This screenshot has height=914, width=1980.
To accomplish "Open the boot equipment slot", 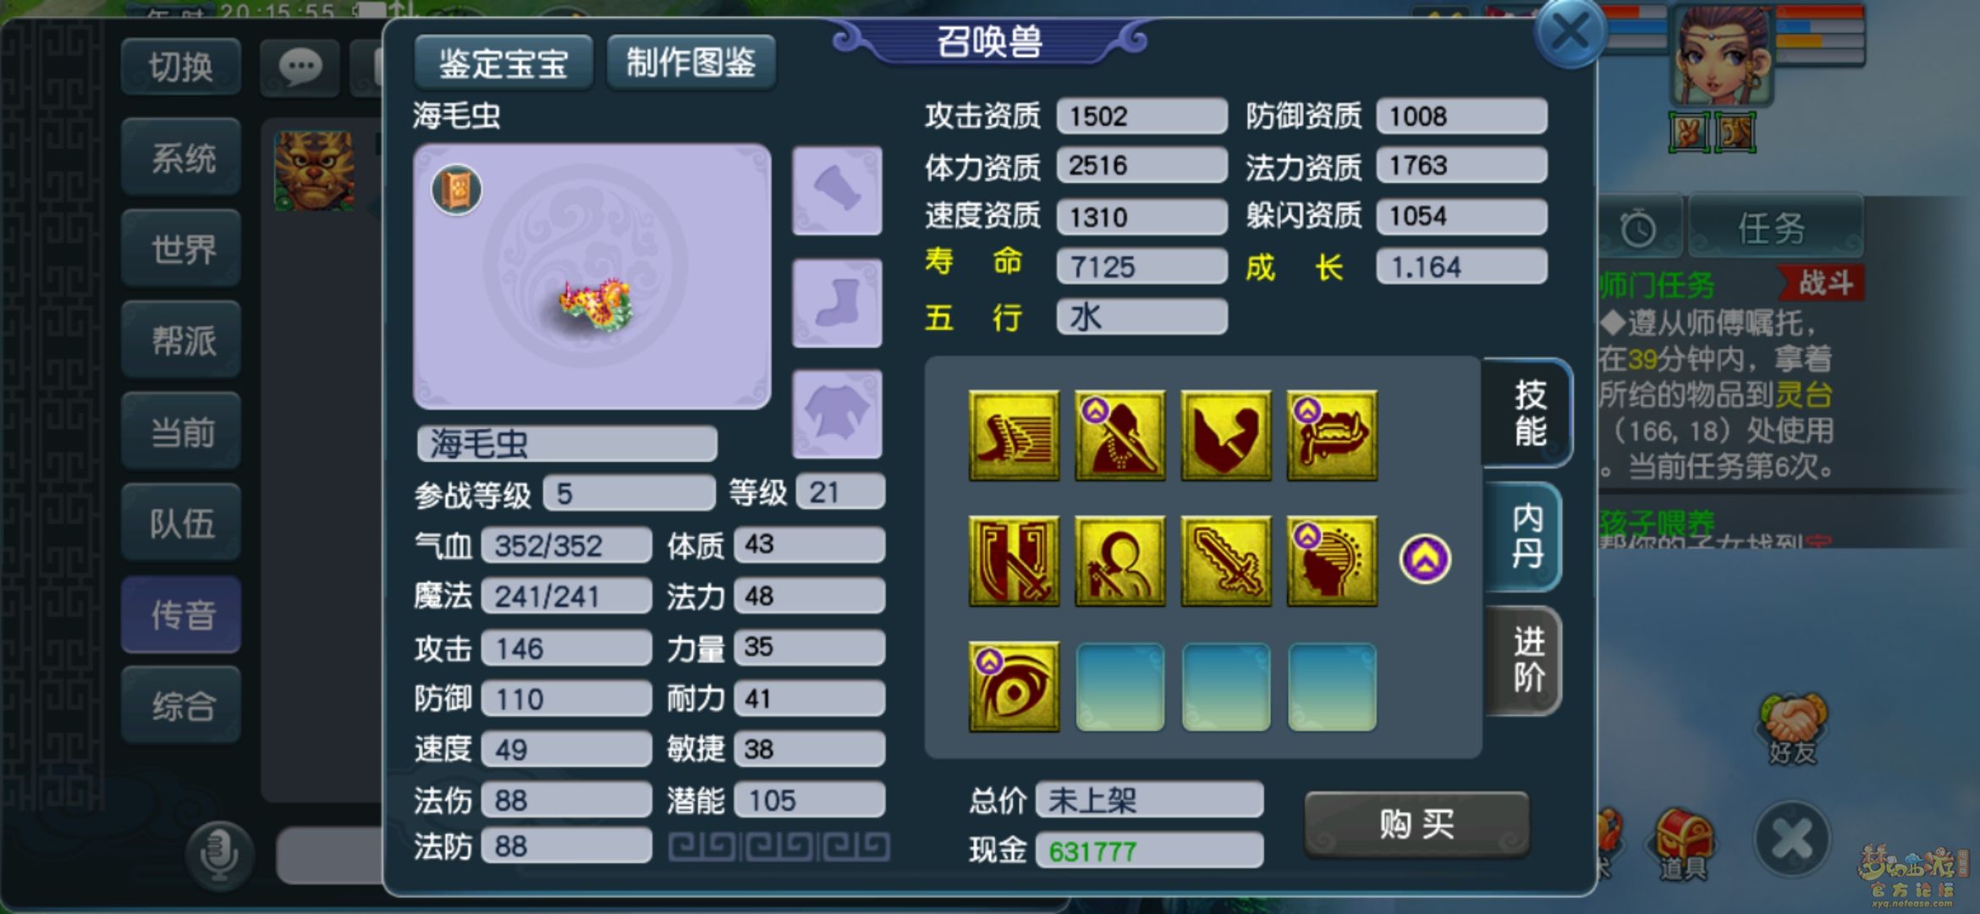I will pos(837,303).
